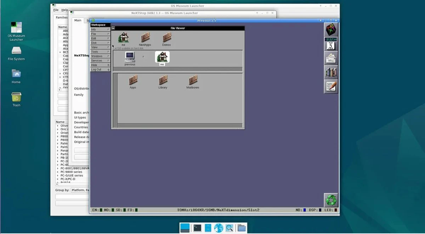
Task: Click the File Viewer horizontal scrollbar
Action: [x=180, y=125]
